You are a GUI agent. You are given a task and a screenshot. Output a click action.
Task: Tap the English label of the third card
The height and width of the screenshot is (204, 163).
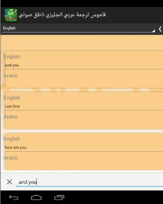[x=12, y=139]
